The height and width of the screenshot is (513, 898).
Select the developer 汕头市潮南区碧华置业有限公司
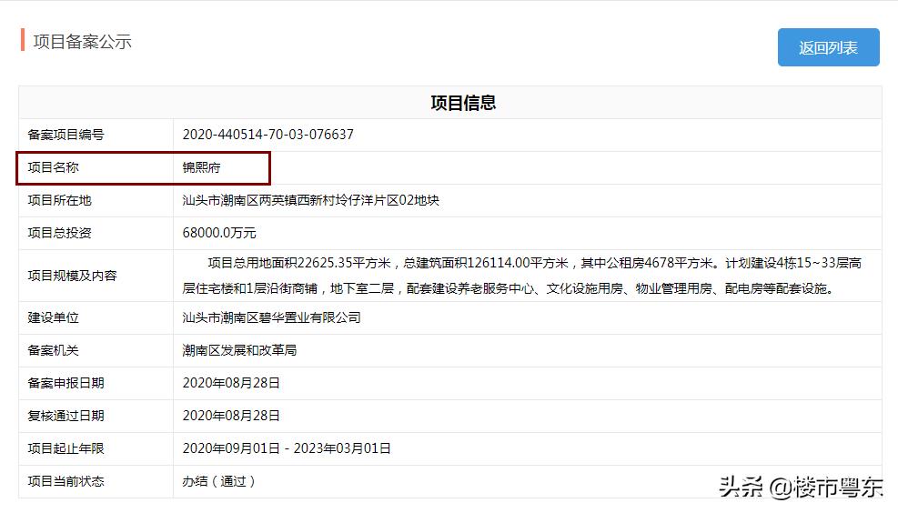point(271,317)
